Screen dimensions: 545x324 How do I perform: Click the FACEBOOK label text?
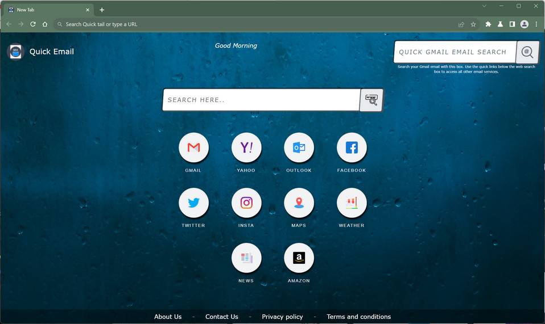click(352, 170)
